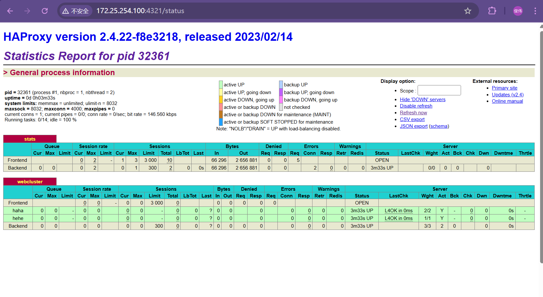The height and width of the screenshot is (297, 543).
Task: Click the stats Frontend sessions total 10
Action: 169,160
